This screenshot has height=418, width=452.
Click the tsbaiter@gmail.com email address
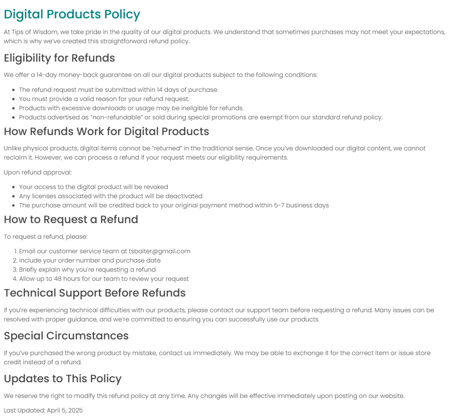159,251
